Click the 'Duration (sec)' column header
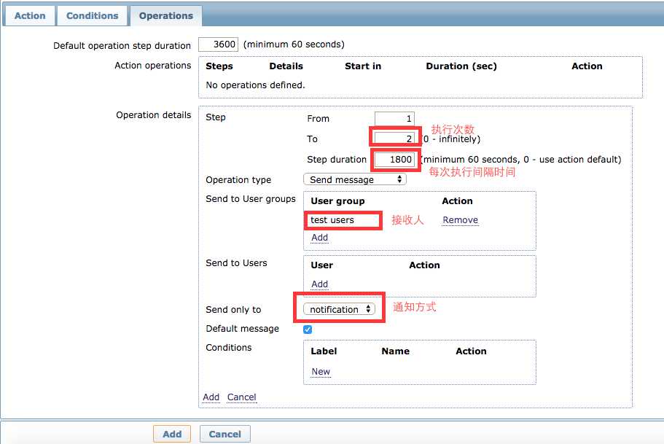Viewport: 664px width, 444px height. point(461,66)
